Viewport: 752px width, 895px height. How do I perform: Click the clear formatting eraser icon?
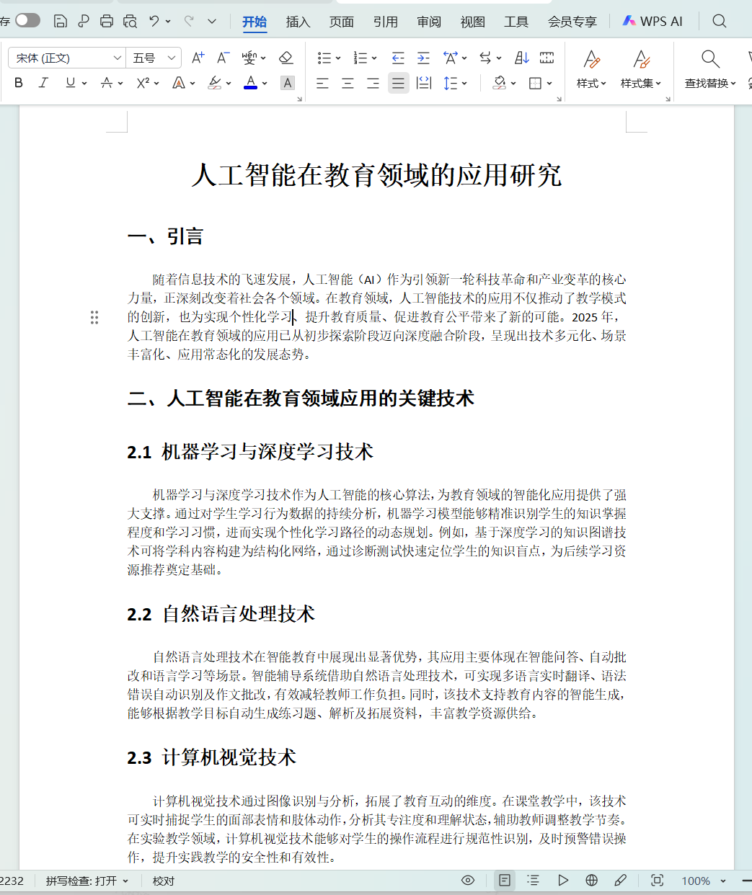point(286,58)
